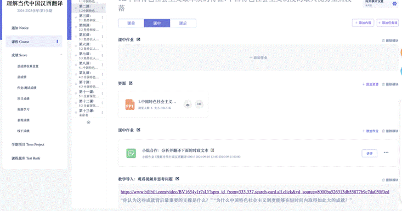Click the orange PPT file icon

[x=130, y=105]
